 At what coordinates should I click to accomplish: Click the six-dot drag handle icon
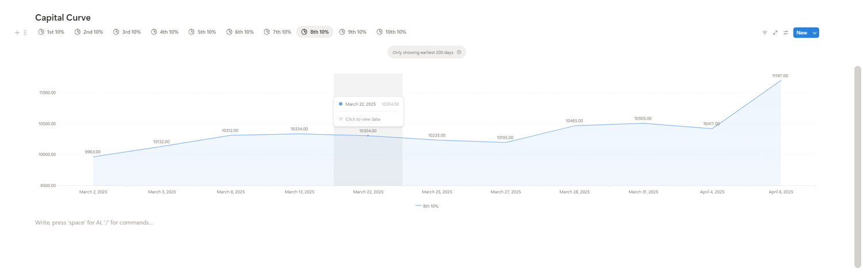tap(25, 33)
